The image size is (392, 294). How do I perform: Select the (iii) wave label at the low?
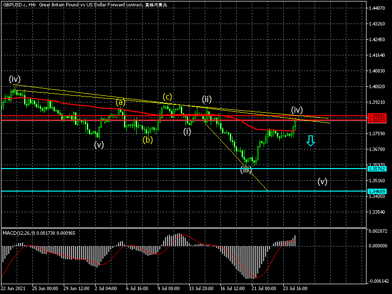pos(246,170)
